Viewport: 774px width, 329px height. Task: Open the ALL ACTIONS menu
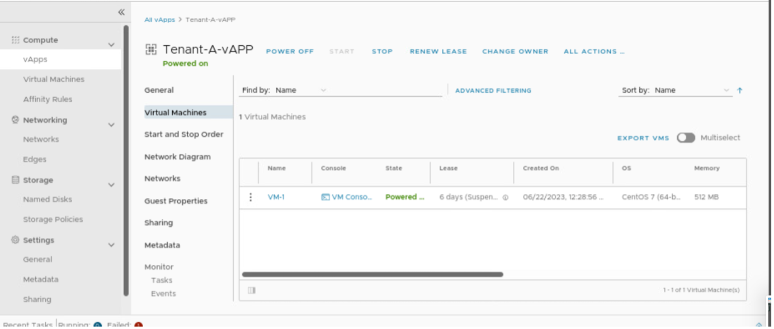[x=593, y=51]
